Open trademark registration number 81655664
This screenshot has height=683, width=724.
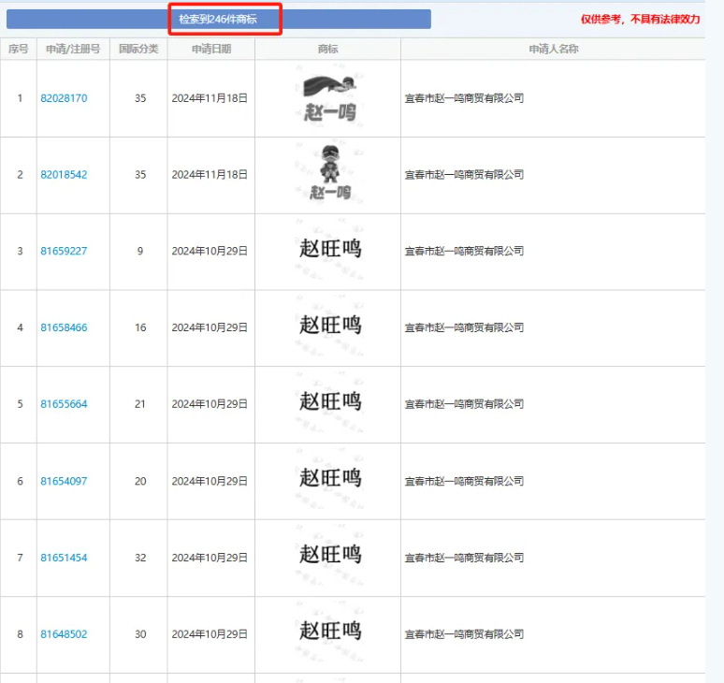[64, 404]
